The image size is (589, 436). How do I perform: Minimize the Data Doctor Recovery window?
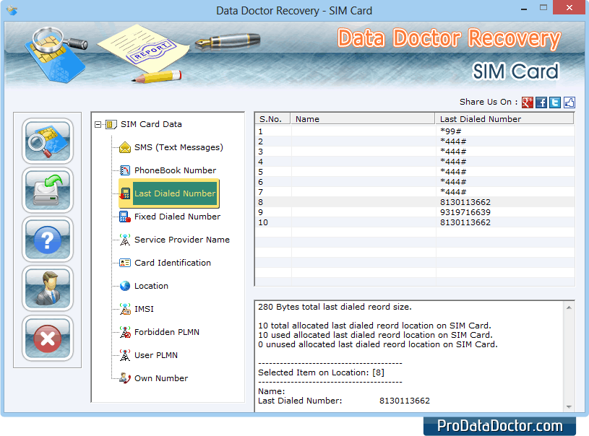[x=524, y=8]
